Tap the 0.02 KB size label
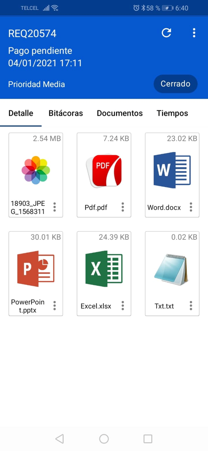The image size is (208, 451). (184, 237)
